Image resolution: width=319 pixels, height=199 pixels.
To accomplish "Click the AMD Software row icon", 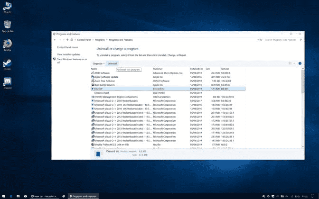I will coord(93,73).
